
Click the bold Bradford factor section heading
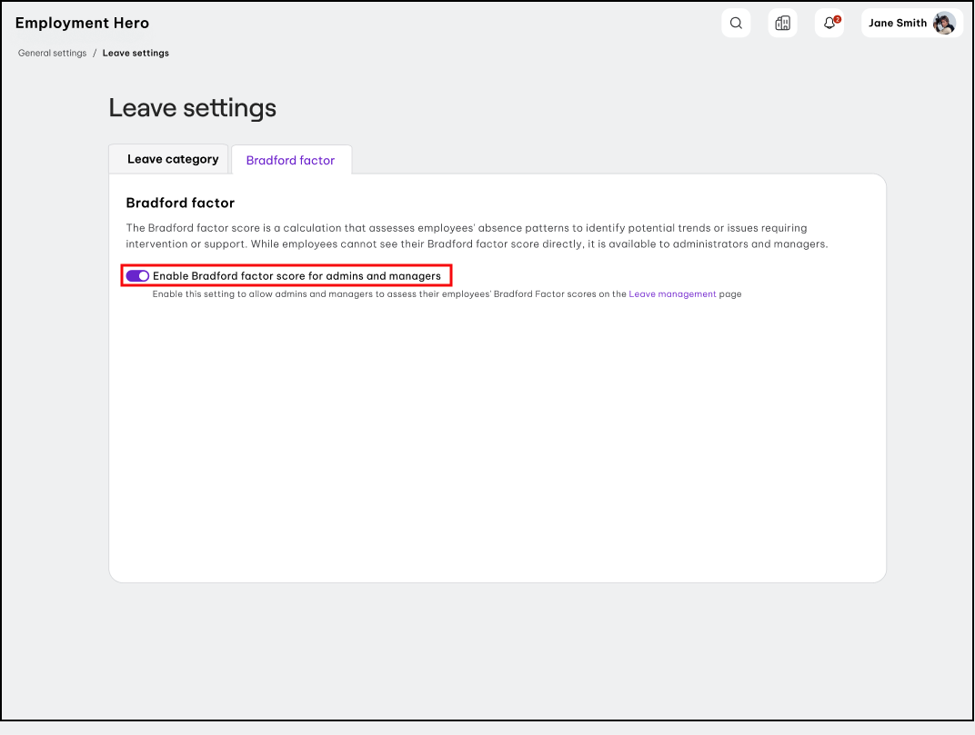click(180, 203)
